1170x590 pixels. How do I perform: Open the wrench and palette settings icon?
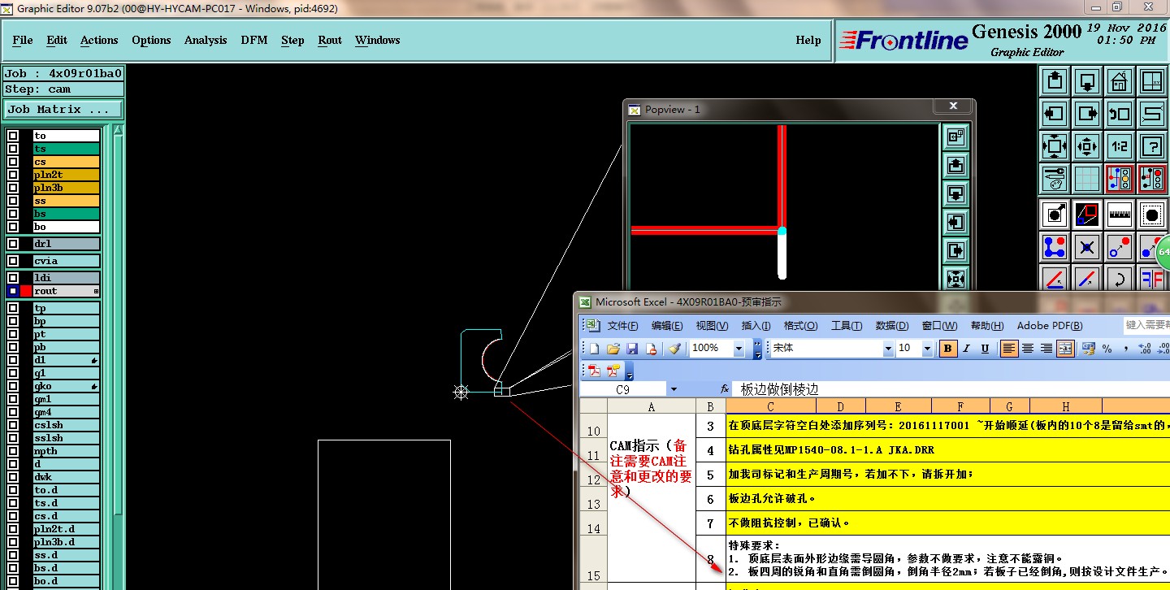point(1055,178)
